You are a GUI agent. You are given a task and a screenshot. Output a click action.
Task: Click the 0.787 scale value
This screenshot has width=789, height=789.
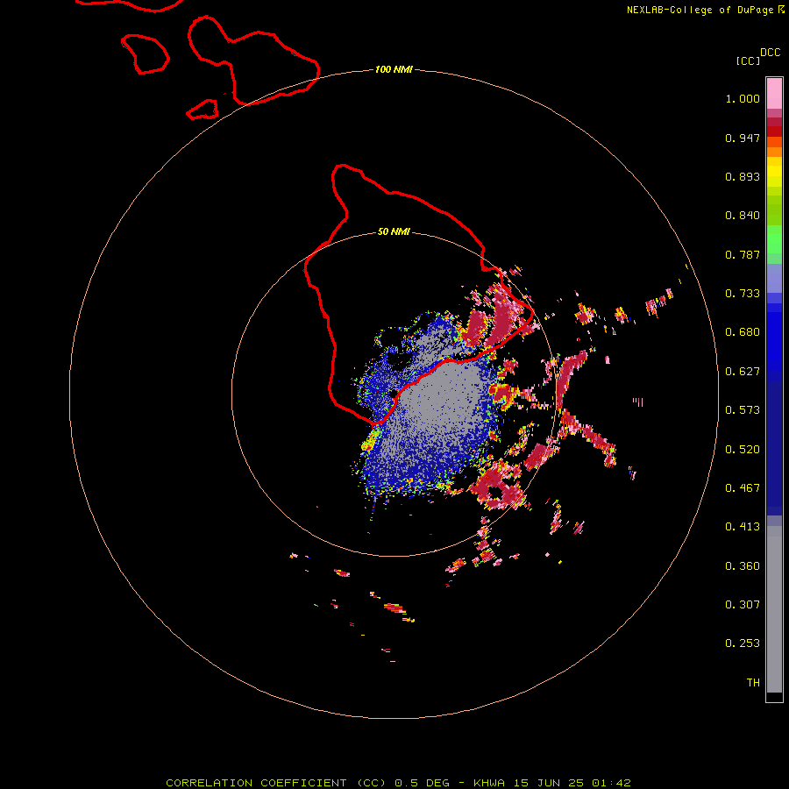pos(743,254)
